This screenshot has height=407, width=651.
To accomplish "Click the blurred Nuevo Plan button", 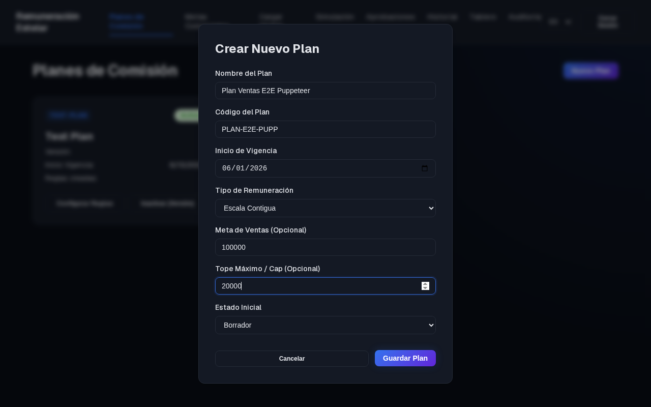I will [x=590, y=71].
